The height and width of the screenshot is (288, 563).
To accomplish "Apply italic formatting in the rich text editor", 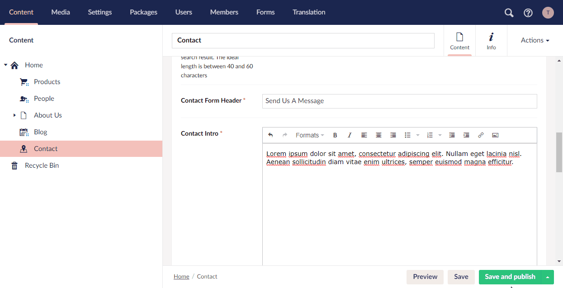I will (x=349, y=135).
